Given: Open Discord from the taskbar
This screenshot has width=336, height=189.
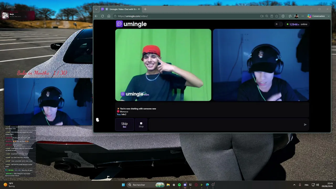Looking at the screenshot, I should [x=185, y=185].
